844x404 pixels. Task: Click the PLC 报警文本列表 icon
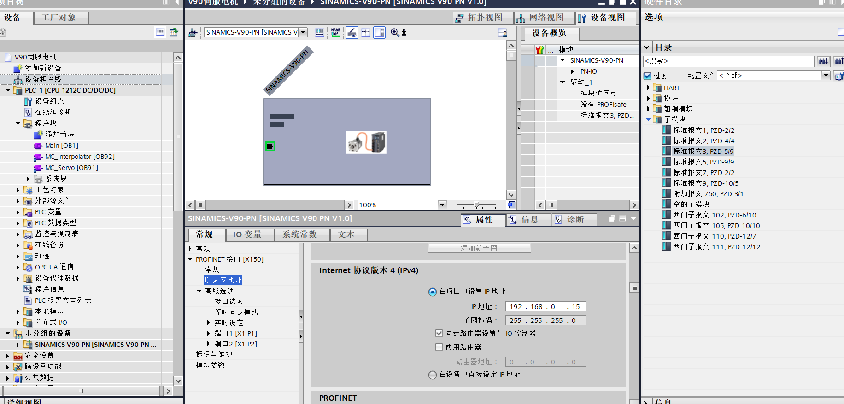click(x=28, y=300)
